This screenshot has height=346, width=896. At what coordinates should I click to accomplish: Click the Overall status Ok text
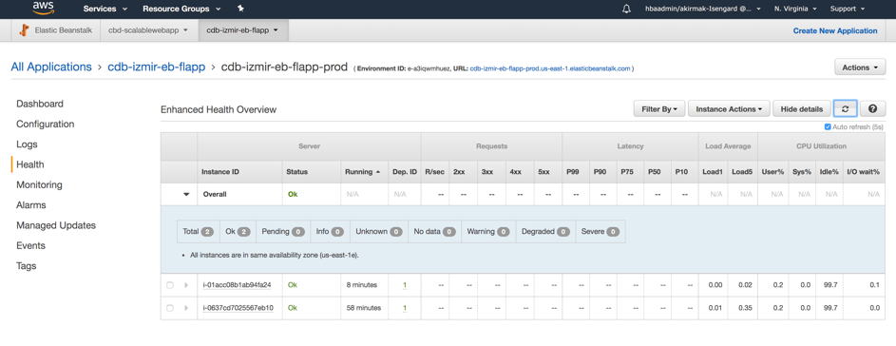[x=293, y=195]
